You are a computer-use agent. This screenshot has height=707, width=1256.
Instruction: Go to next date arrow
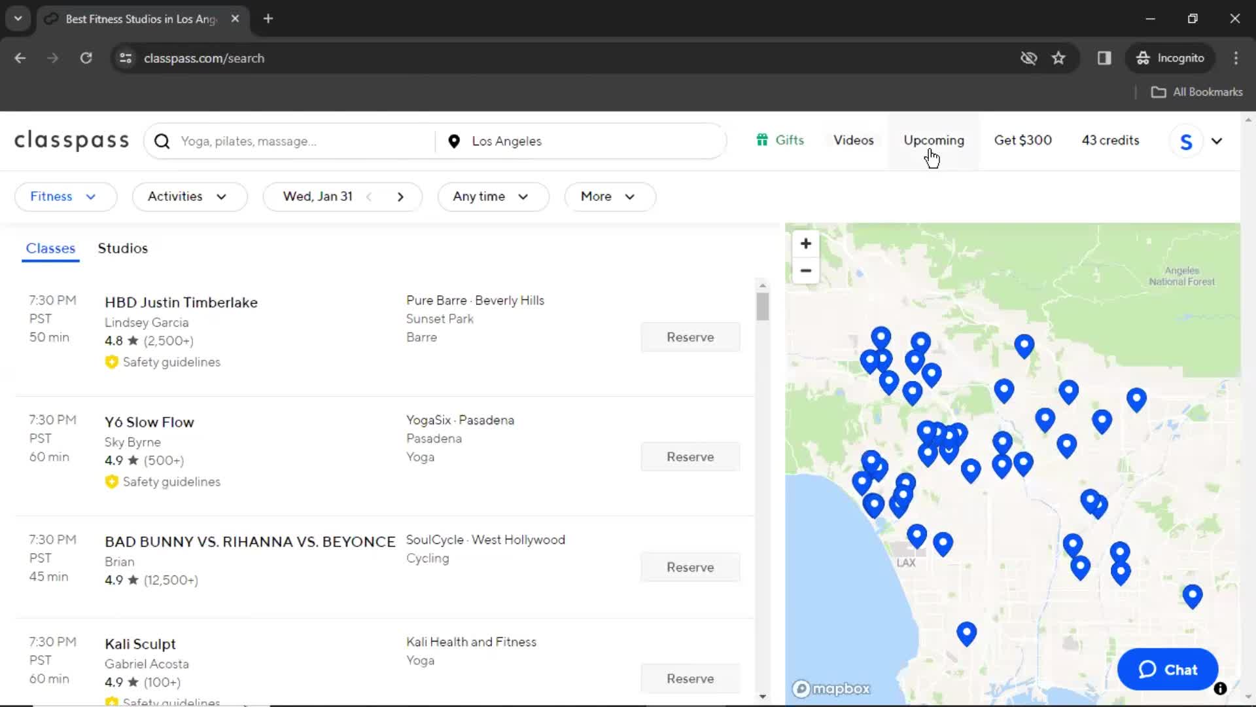(400, 197)
